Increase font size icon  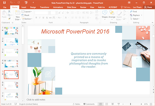click(x=59, y=13)
